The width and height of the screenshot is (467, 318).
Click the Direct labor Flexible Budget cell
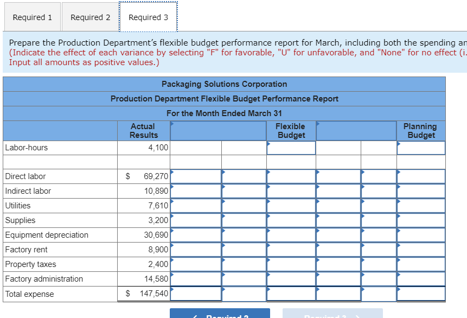pyautogui.click(x=291, y=176)
